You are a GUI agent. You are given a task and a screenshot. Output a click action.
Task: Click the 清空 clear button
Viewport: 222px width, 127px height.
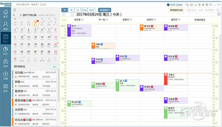point(55,67)
